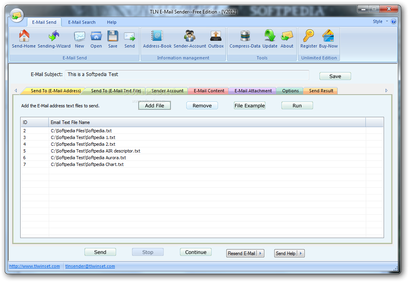The width and height of the screenshot is (409, 282).
Task: Click the Stop button
Action: tap(148, 252)
